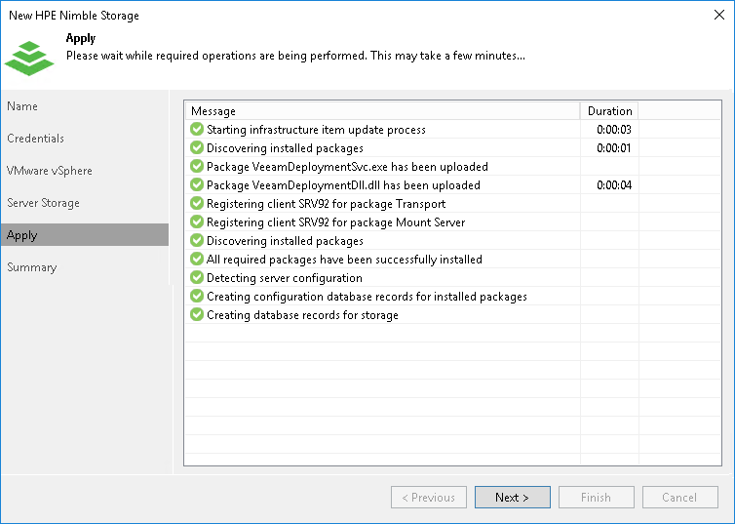This screenshot has width=735, height=524.
Task: Click the green Nimble Storage wizard icon
Action: click(x=29, y=57)
